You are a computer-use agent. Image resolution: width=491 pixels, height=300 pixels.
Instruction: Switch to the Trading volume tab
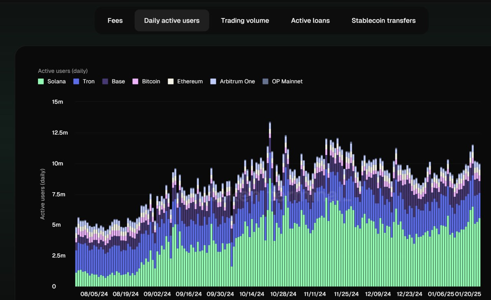coord(245,21)
